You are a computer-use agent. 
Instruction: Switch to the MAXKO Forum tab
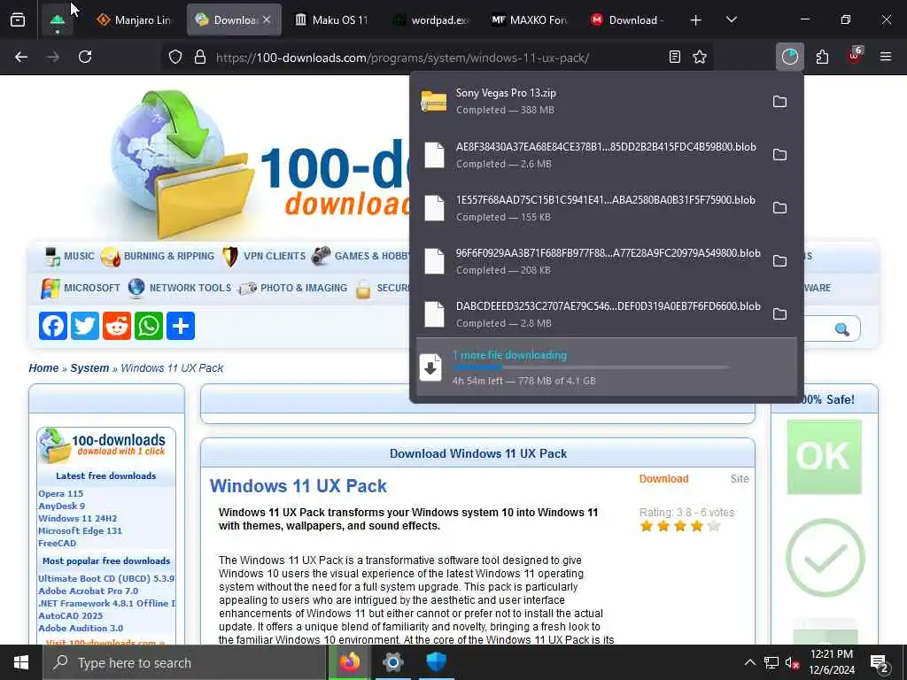click(x=530, y=20)
